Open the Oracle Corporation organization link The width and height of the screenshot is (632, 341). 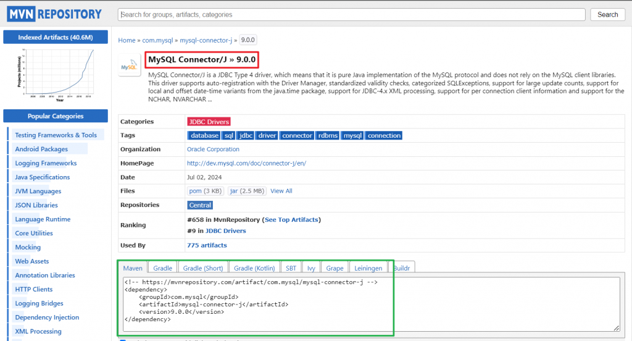[213, 149]
